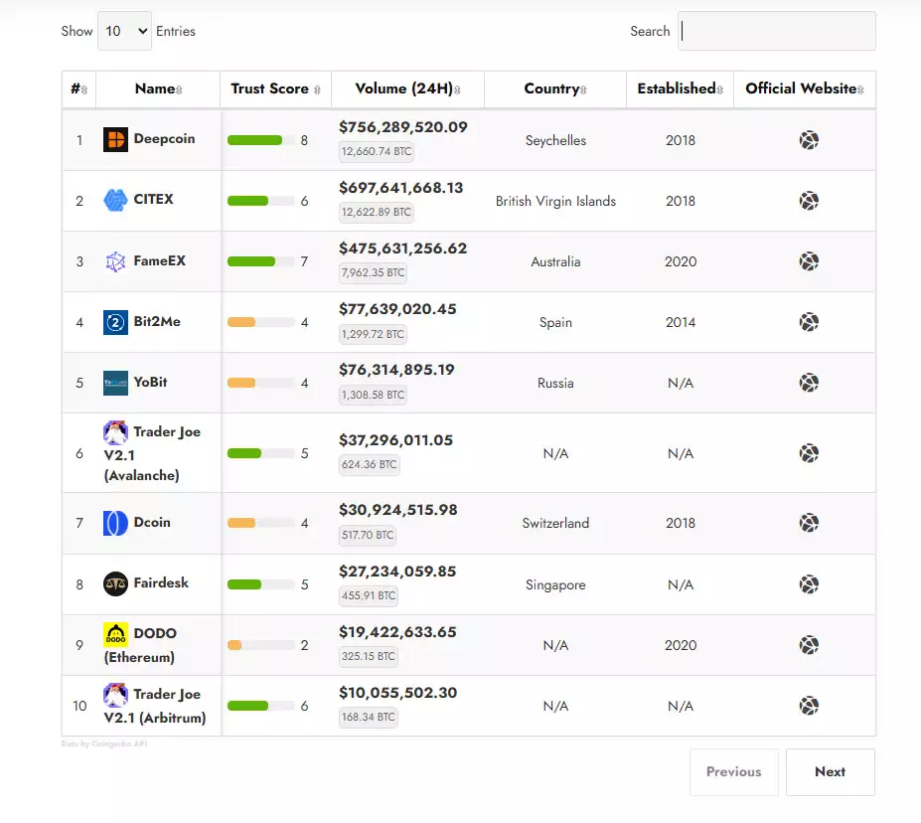921x823 pixels.
Task: Open the Bit2Me exchange name
Action: 157,321
